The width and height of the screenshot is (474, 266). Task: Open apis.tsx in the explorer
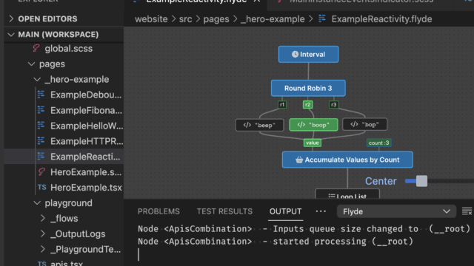[x=67, y=263]
